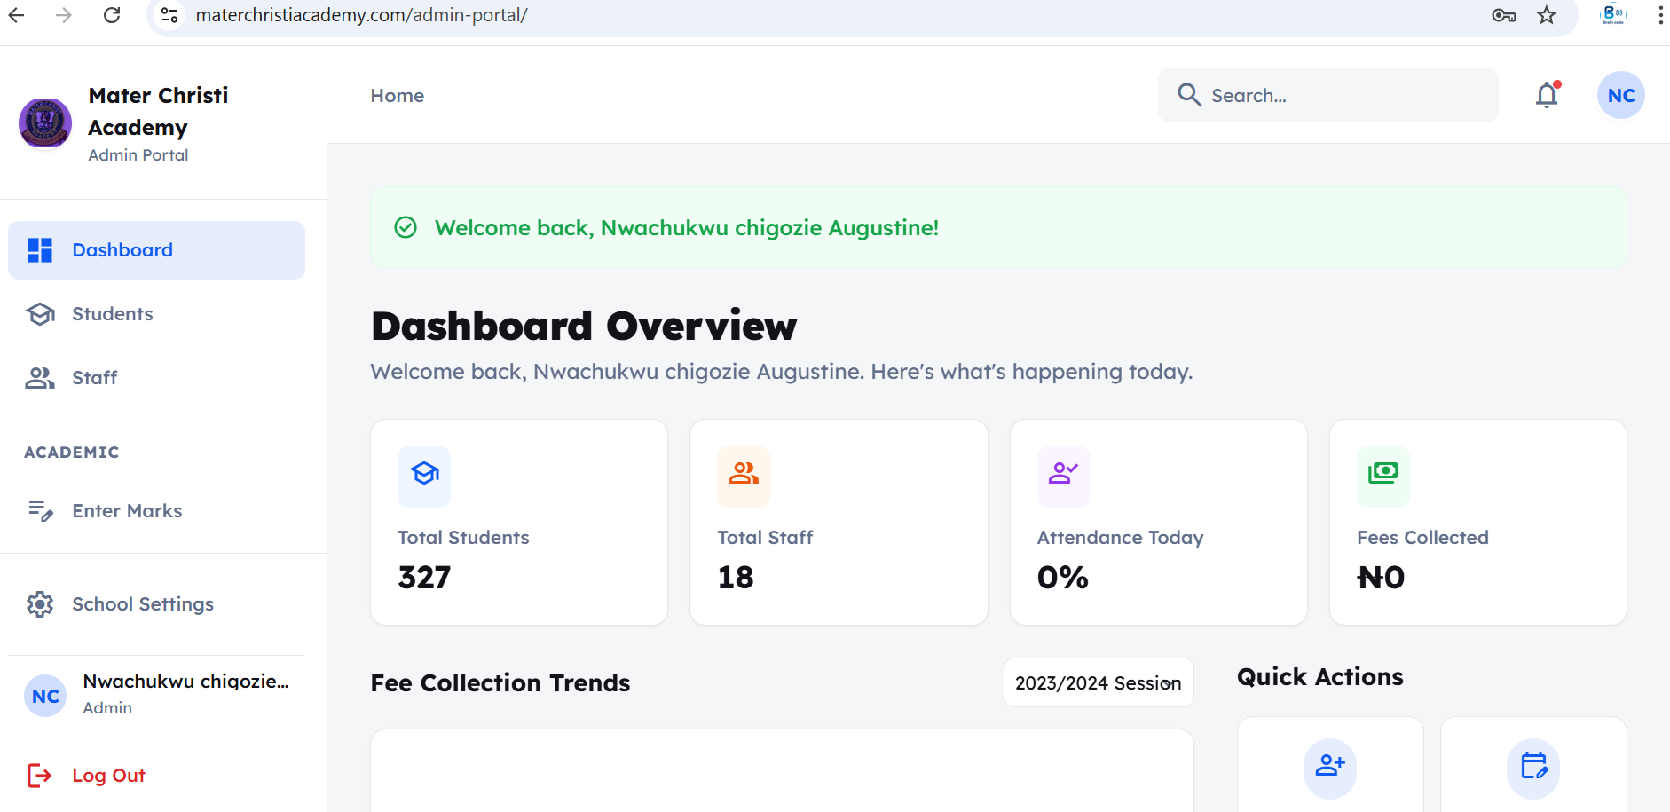
Task: Click the orange people icon on Total Staff card
Action: (x=744, y=475)
